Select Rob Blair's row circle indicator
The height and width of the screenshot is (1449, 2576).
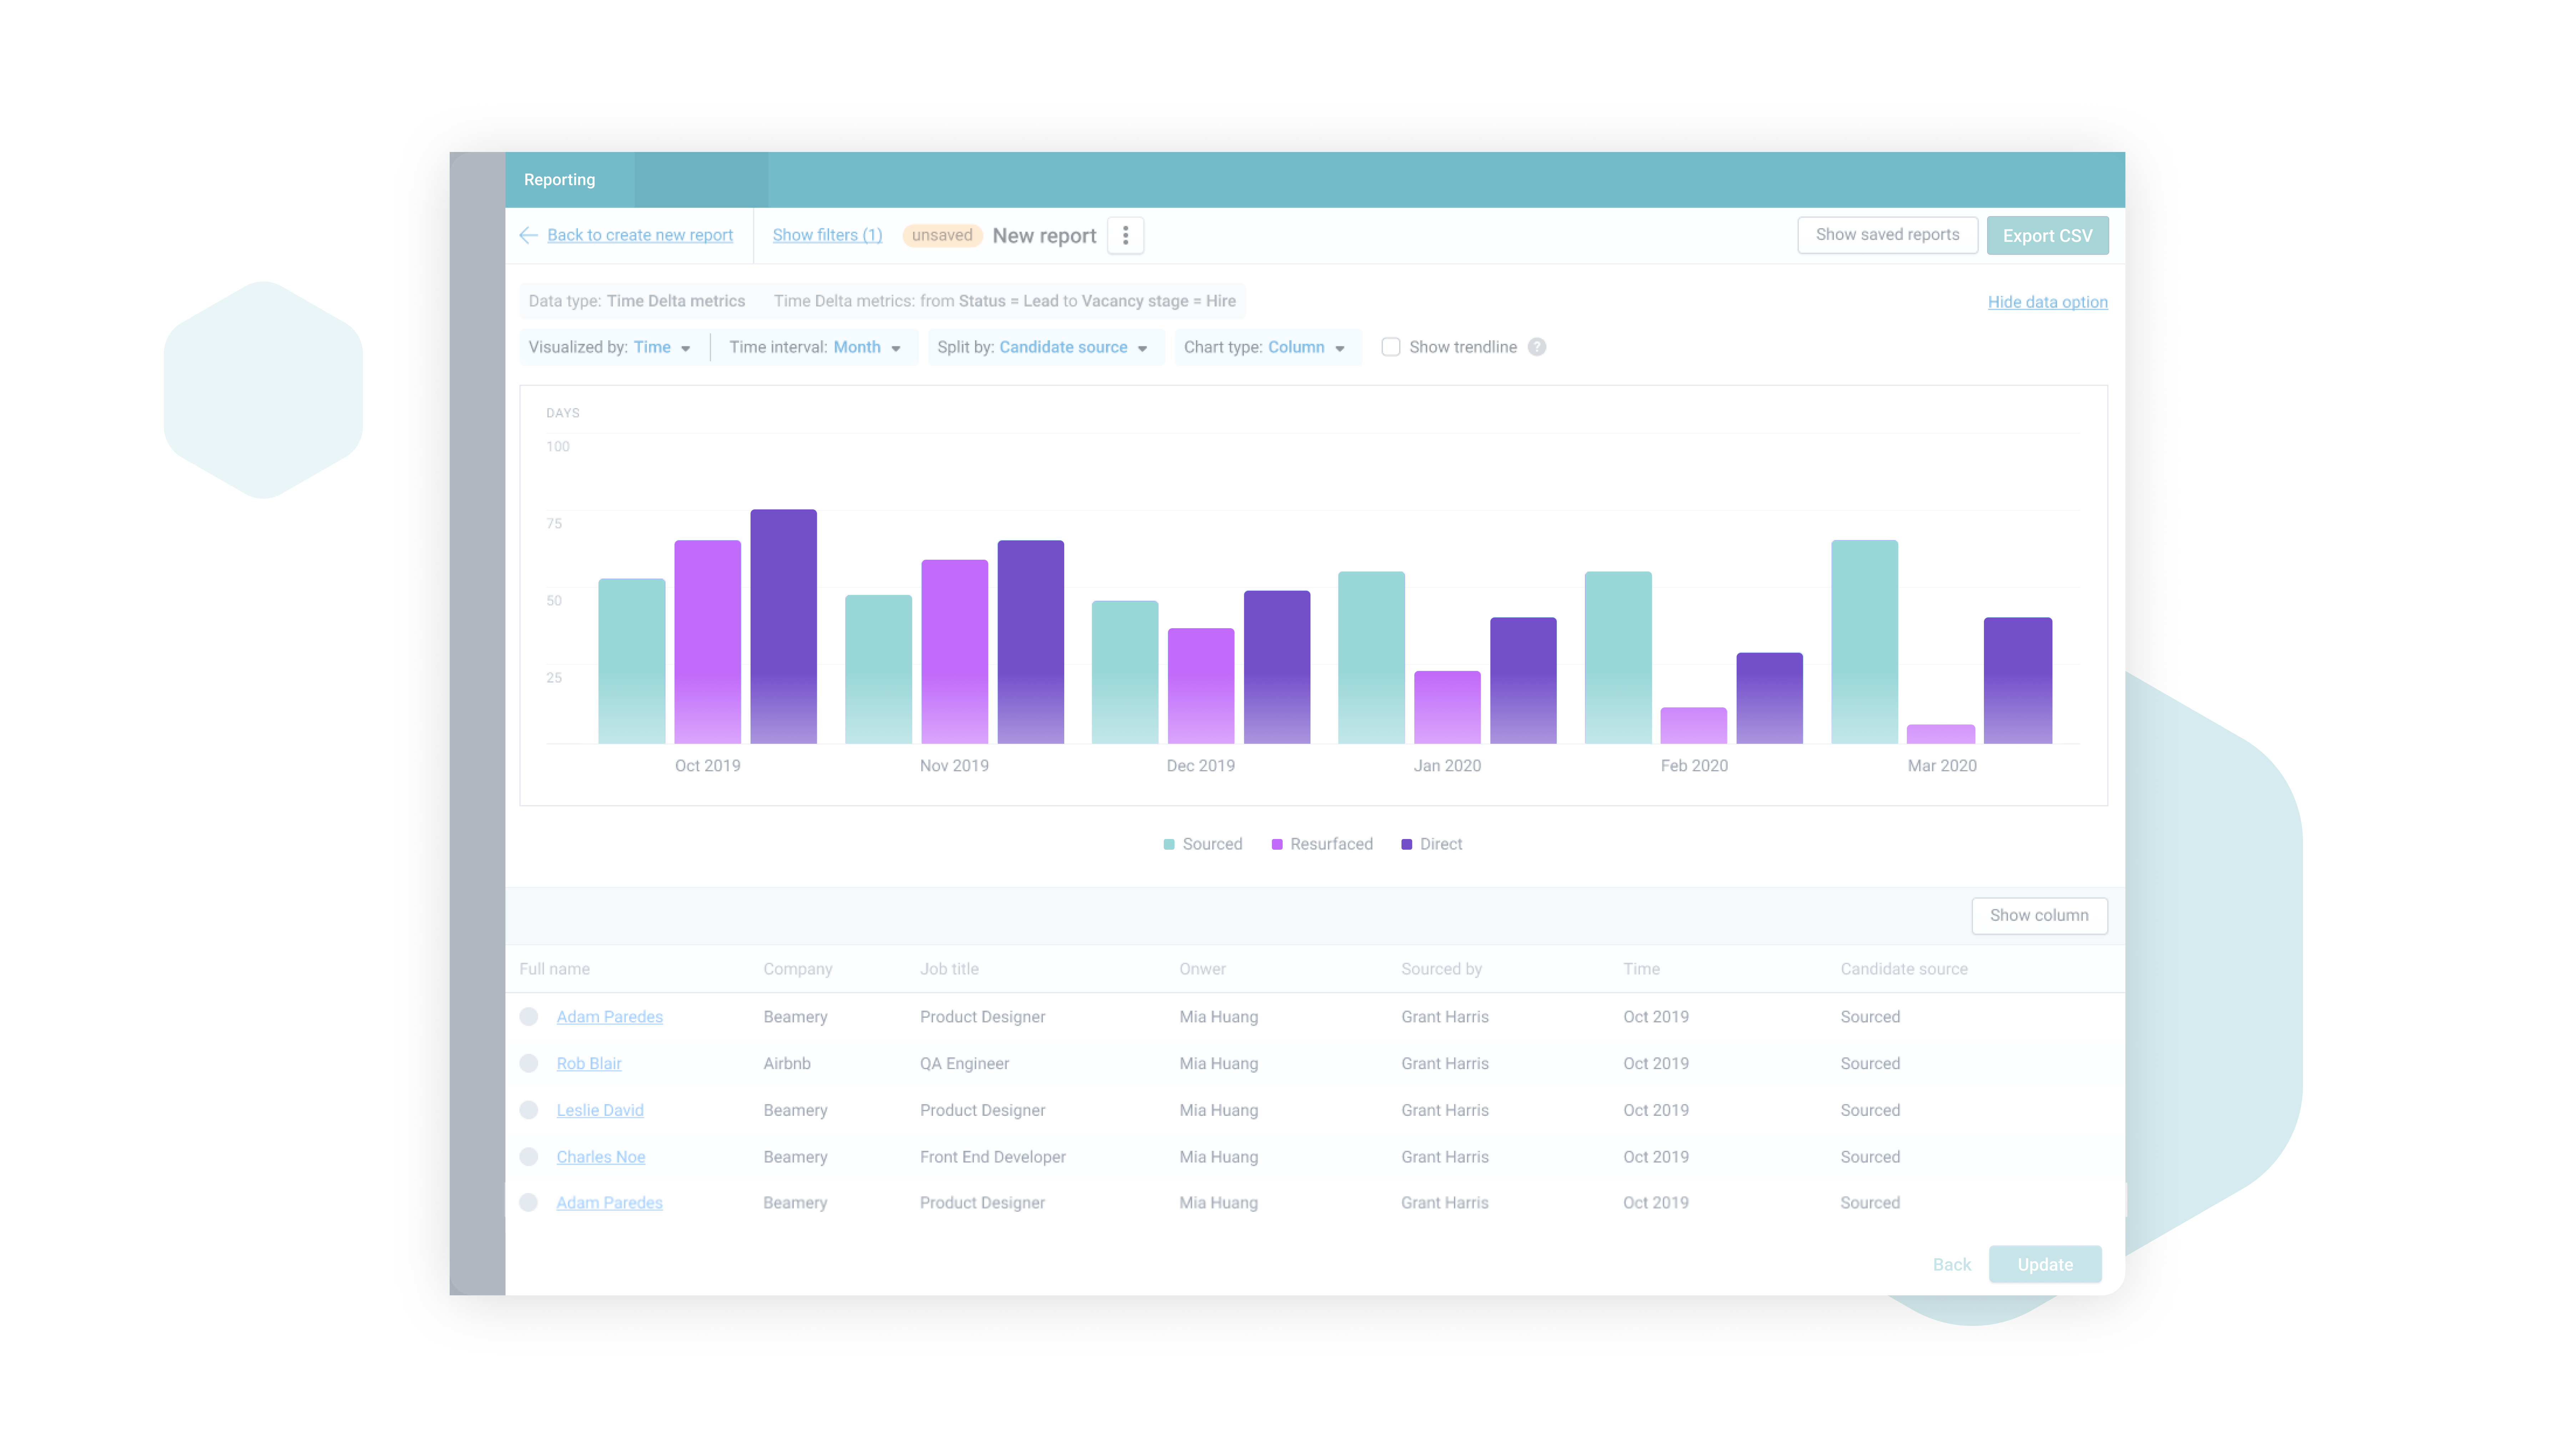(x=529, y=1063)
